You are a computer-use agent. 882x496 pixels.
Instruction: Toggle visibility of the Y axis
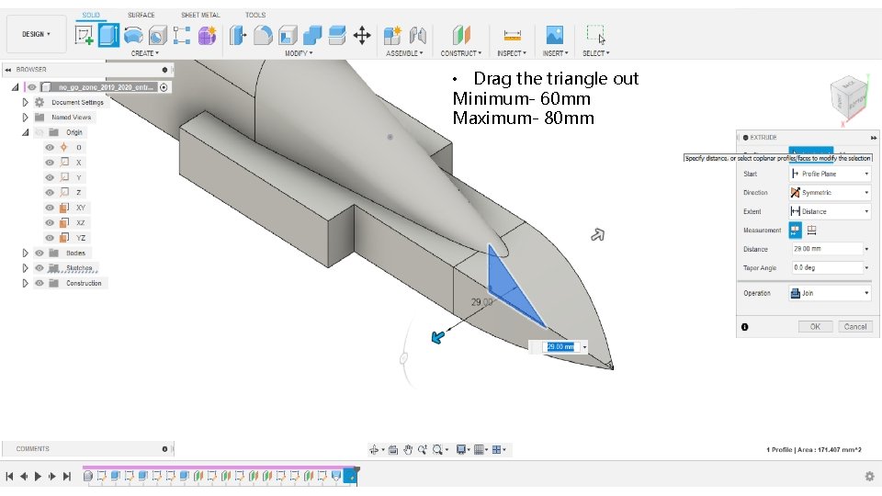(50, 177)
